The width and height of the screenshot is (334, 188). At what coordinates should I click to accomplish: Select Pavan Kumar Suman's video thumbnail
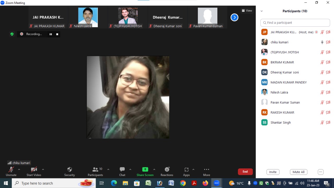[207, 18]
